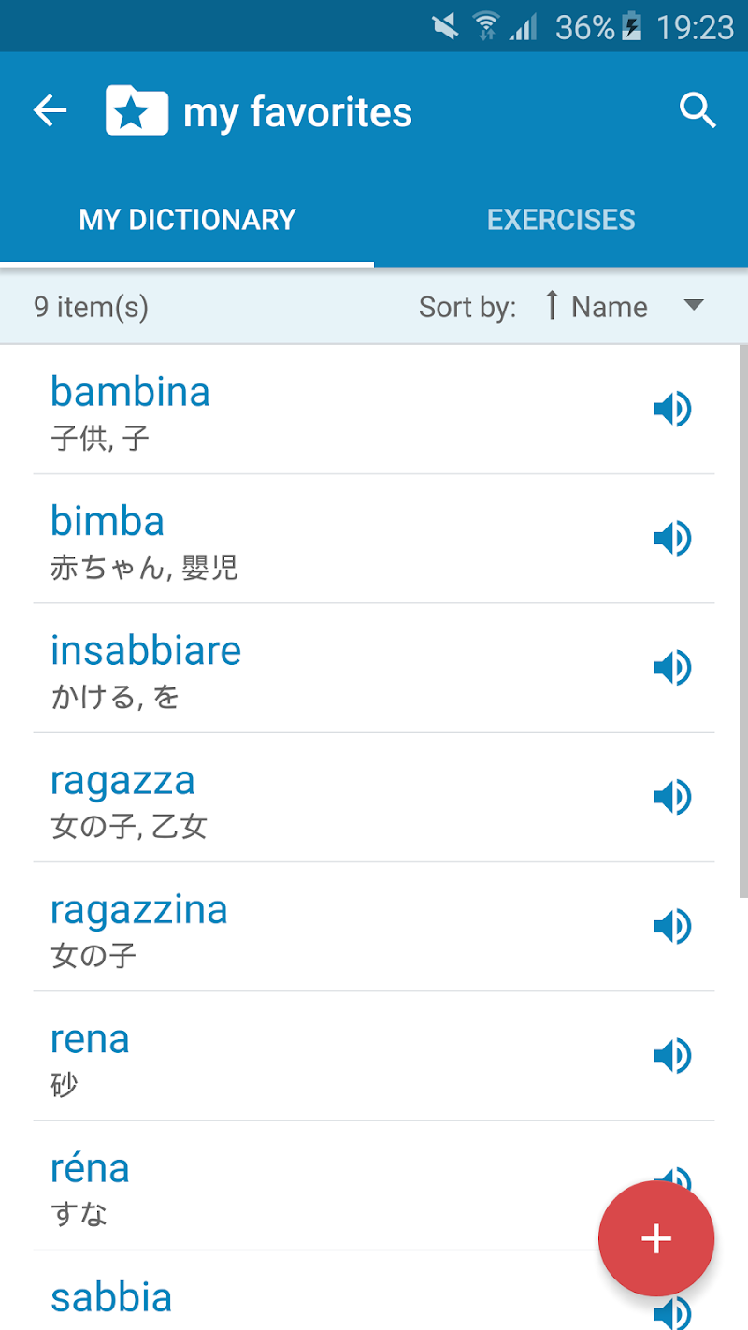Open search with the magnifier icon
This screenshot has width=748, height=1330.
pyautogui.click(x=698, y=111)
